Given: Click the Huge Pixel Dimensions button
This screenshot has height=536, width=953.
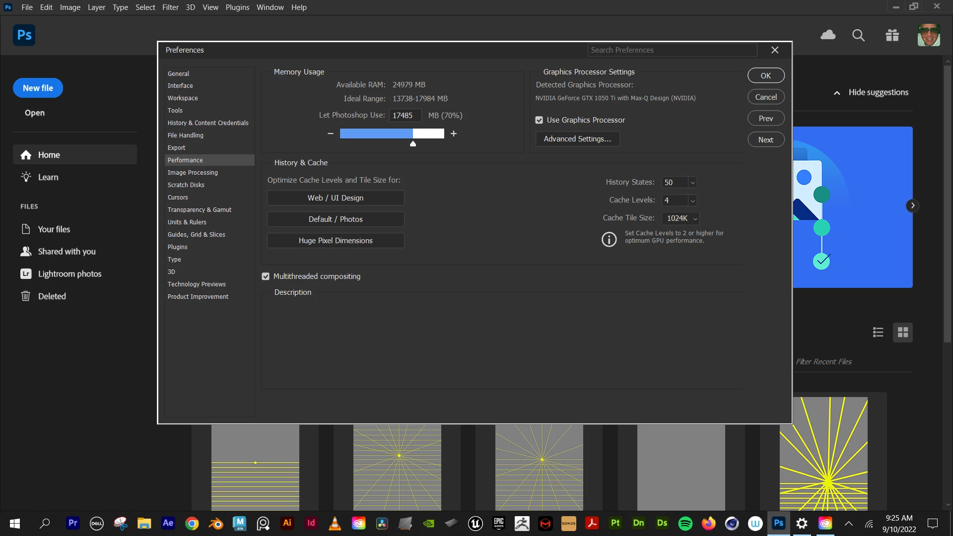Looking at the screenshot, I should tap(336, 241).
